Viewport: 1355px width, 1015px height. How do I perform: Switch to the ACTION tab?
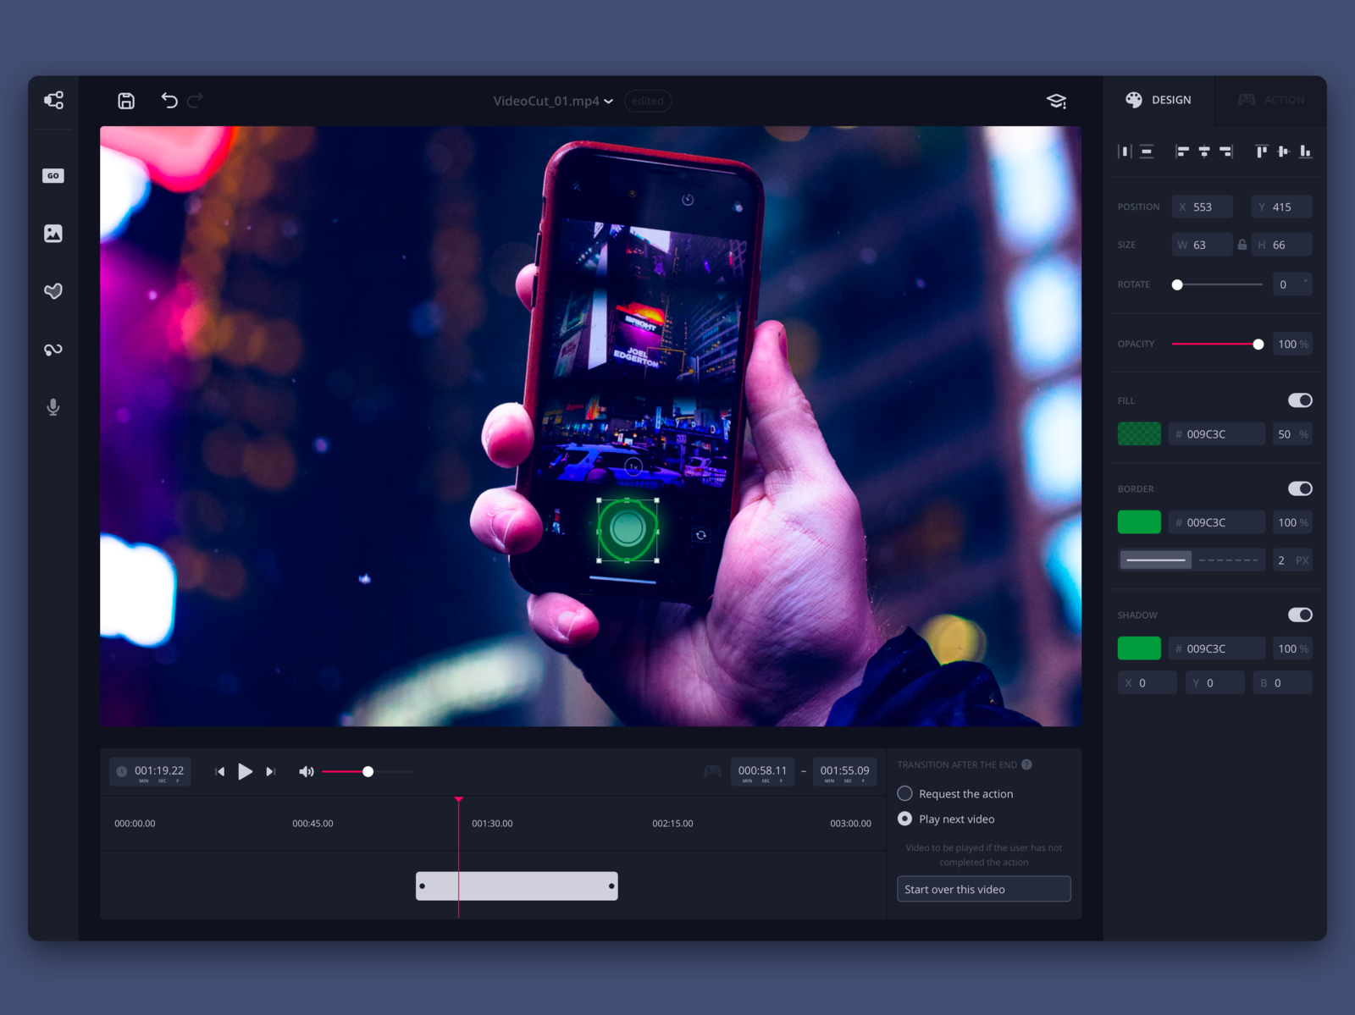coord(1270,100)
